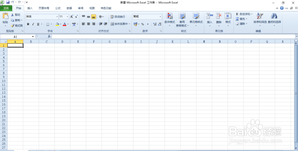
Task: Click the fx insert function button
Action: [x=49, y=36]
